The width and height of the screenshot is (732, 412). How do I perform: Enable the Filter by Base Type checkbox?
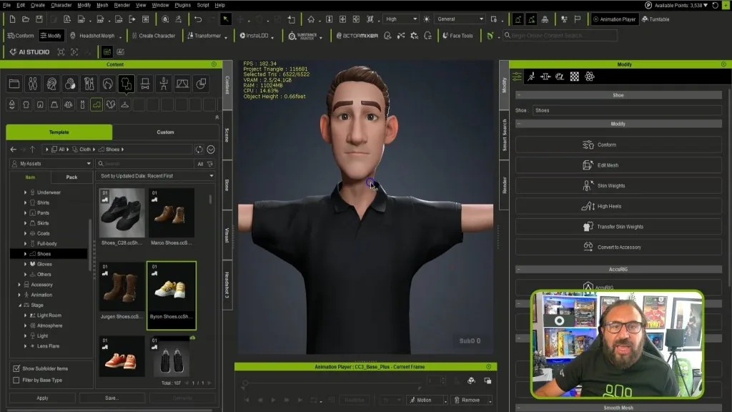pos(16,381)
